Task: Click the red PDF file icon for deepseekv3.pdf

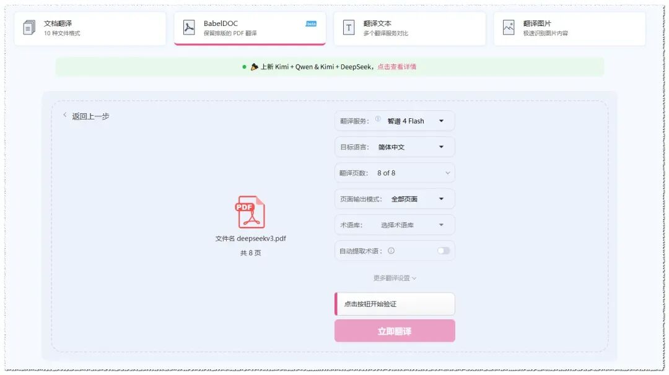Action: click(250, 212)
